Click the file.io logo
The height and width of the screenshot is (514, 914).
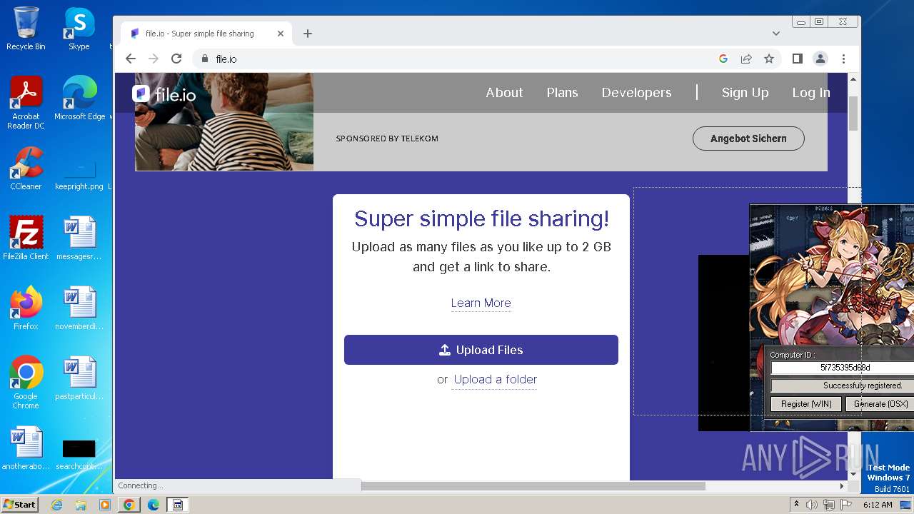[164, 94]
